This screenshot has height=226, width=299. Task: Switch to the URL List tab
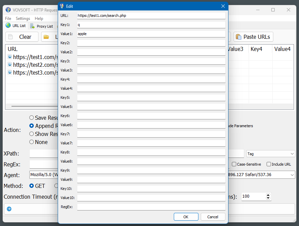[x=16, y=26]
